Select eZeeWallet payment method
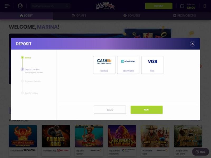Image resolution: width=211 pixels, height=158 pixels. tap(128, 65)
